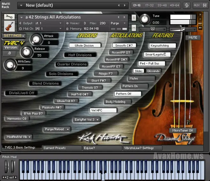
Task: Click the MicroTuner Off button
Action: tap(183, 131)
